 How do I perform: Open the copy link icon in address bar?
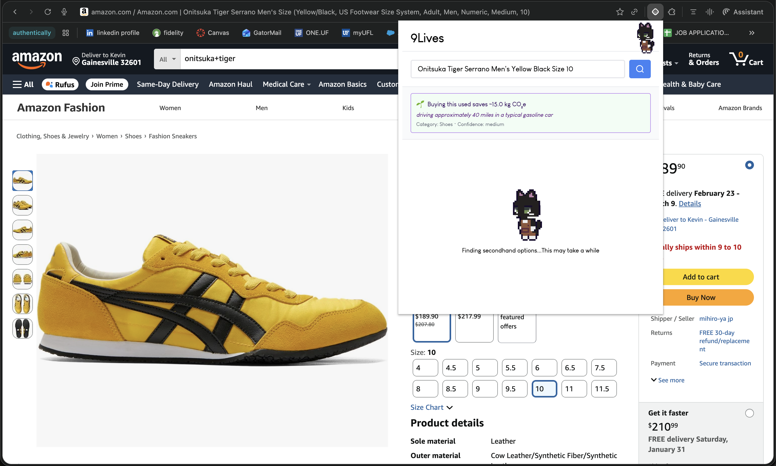[634, 12]
